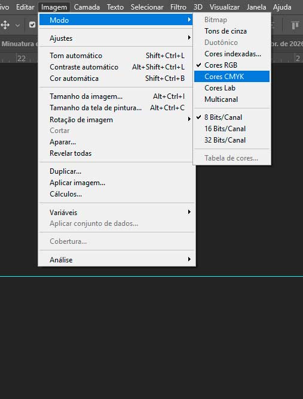303x399 pixels.
Task: Open the Move tool preset dropdown arrow
Action: tap(17, 25)
